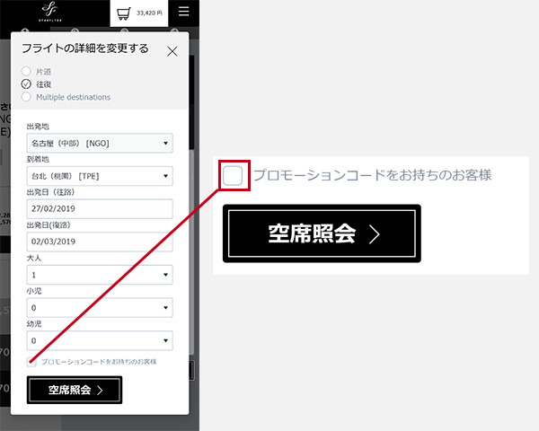
Task: Open the 小児 children count dropdown
Action: click(100, 308)
